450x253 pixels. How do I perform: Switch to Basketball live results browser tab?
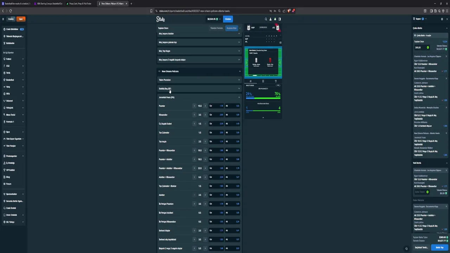coord(17,4)
